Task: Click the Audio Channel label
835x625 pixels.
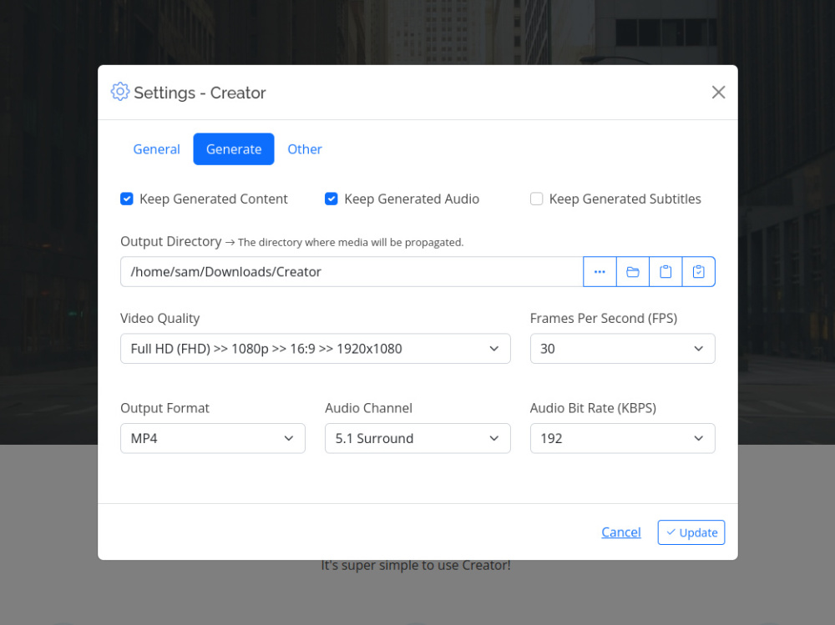Action: 368,408
